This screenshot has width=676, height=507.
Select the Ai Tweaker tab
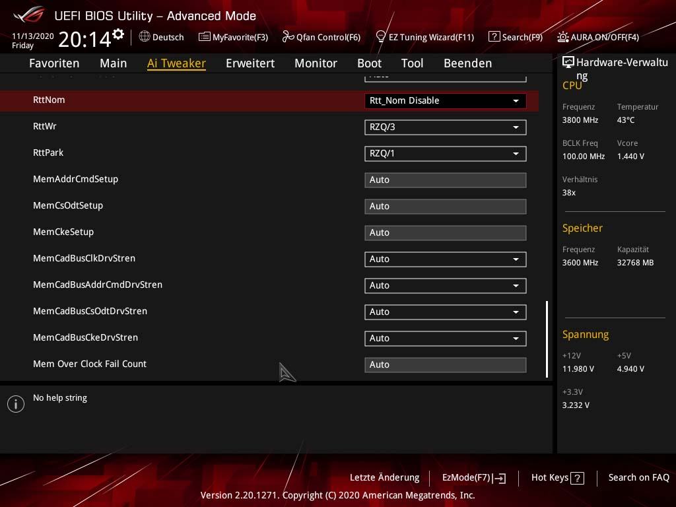(x=176, y=63)
